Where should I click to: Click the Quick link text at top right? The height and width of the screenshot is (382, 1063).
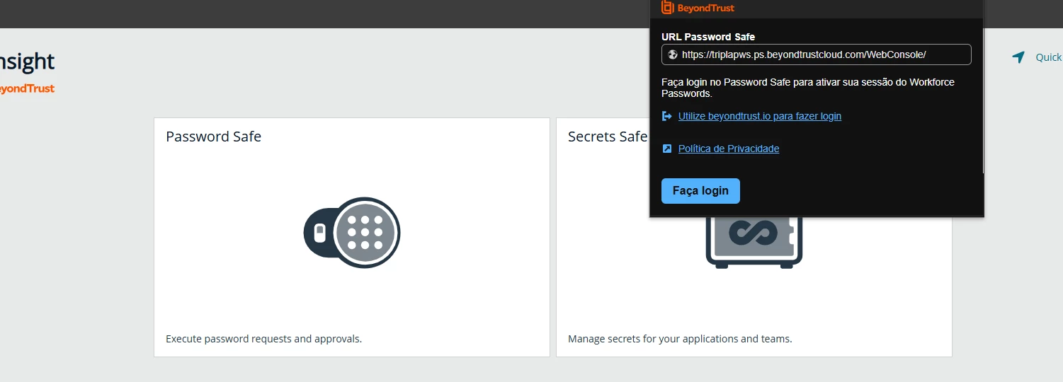pyautogui.click(x=1049, y=57)
